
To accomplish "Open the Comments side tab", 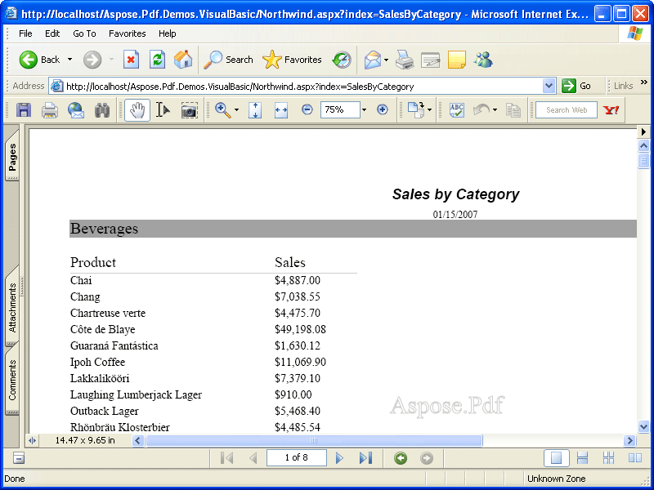I will click(x=12, y=380).
